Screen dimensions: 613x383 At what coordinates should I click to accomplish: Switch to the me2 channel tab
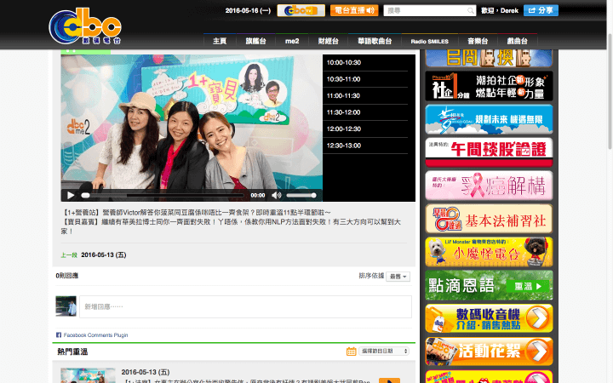(292, 41)
